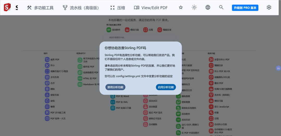281x136 pixels.
Task: Click 启用分析功能 in the dialog
Action: (x=166, y=87)
